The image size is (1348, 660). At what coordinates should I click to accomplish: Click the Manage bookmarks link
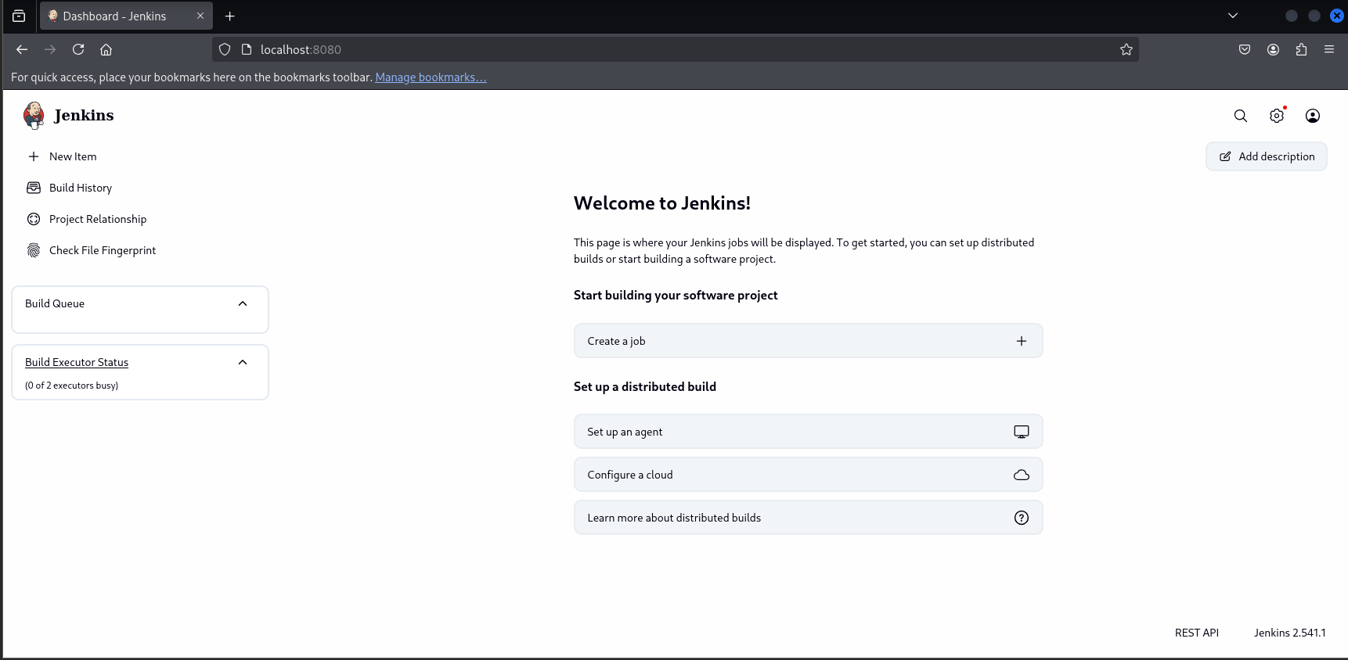pos(431,77)
